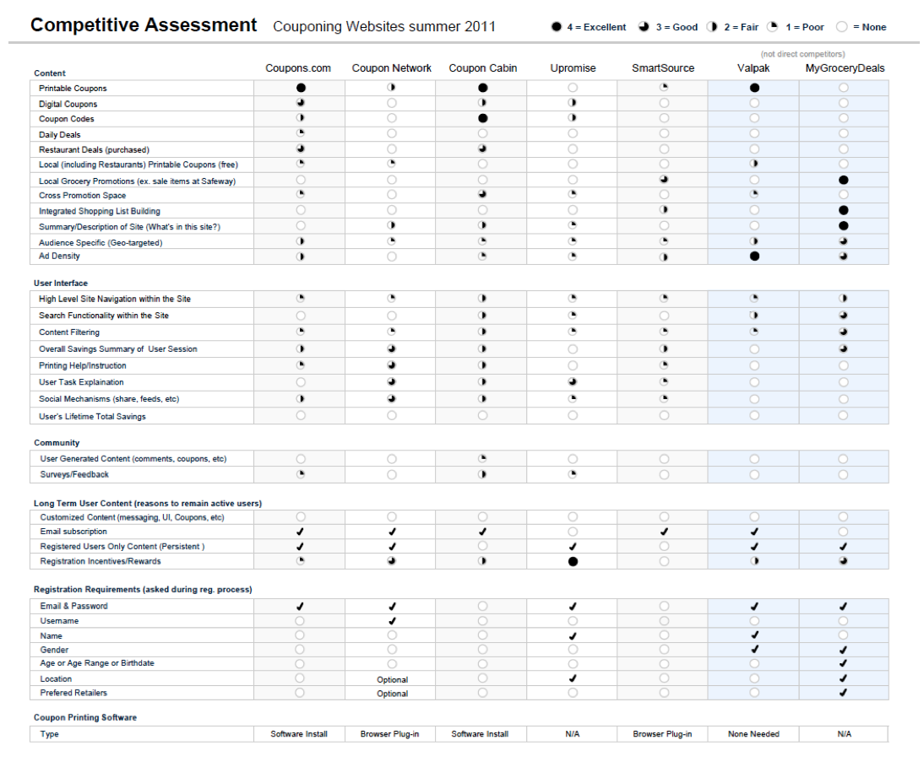The width and height of the screenshot is (924, 767).
Task: Click the 'Content Filtering' row label
Action: pyautogui.click(x=69, y=332)
